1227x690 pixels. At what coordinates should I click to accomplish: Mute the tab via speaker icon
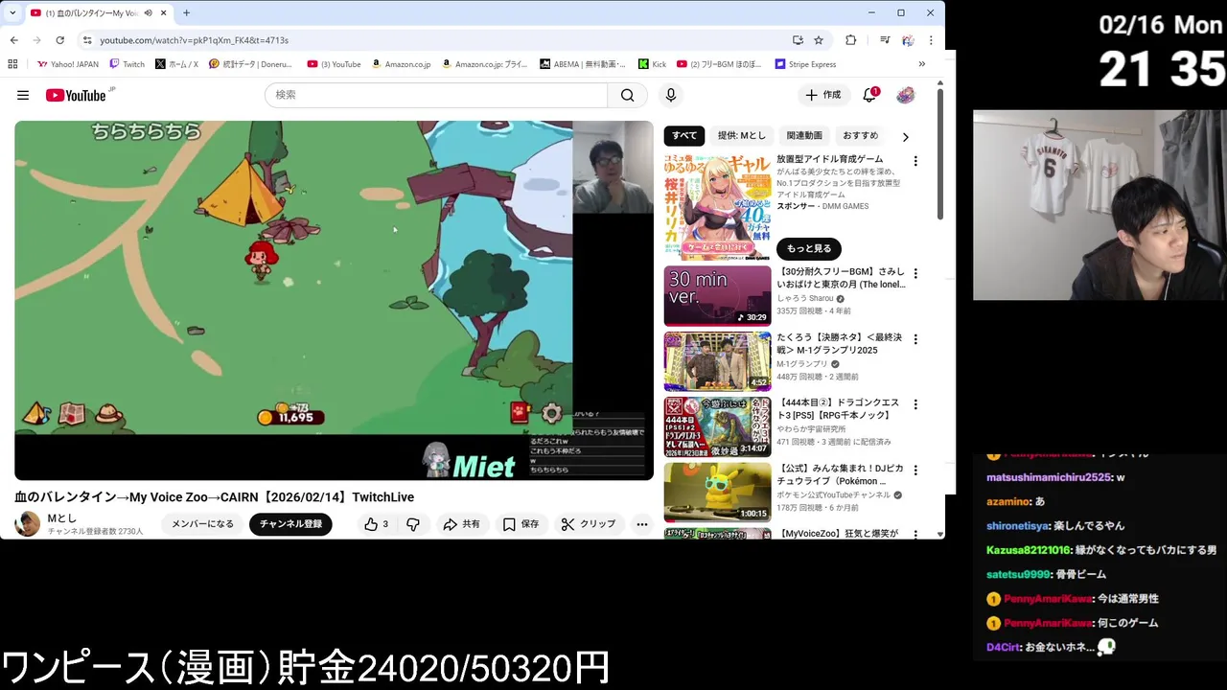coord(148,13)
